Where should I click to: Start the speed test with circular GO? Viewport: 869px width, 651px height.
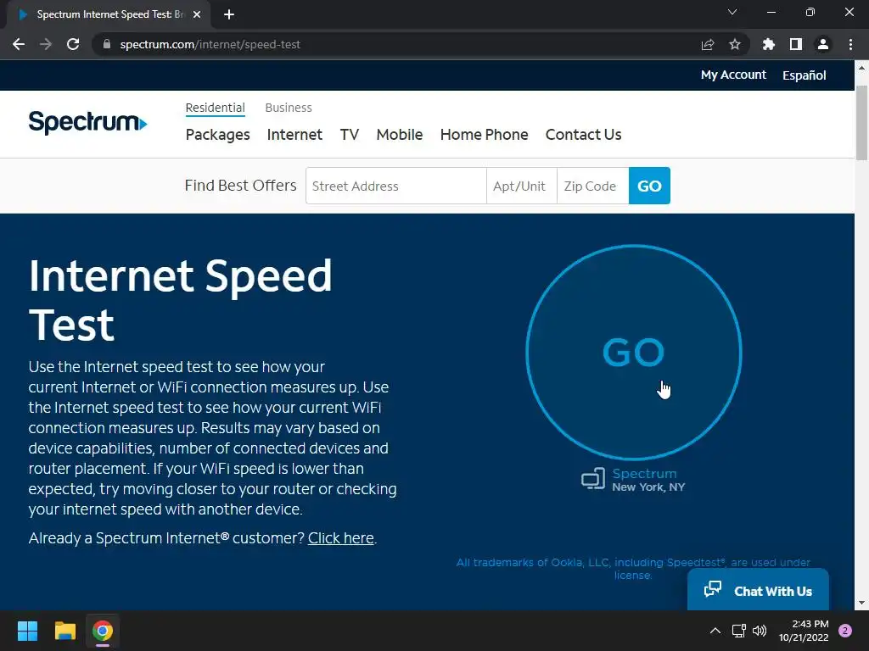633,353
